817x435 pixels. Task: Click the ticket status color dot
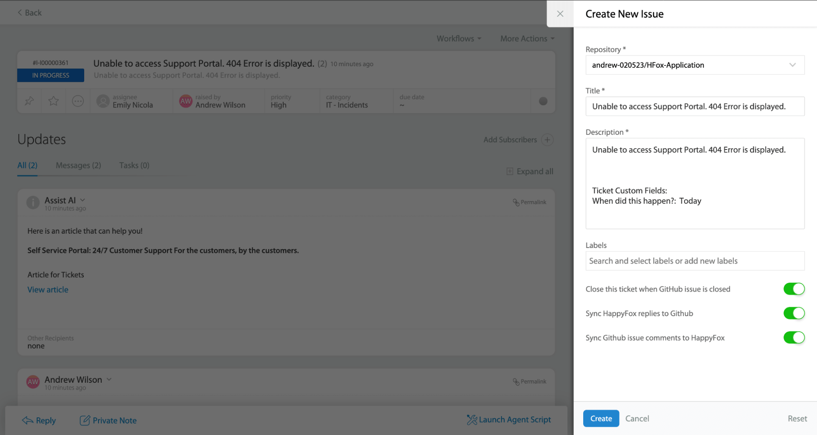tap(543, 101)
